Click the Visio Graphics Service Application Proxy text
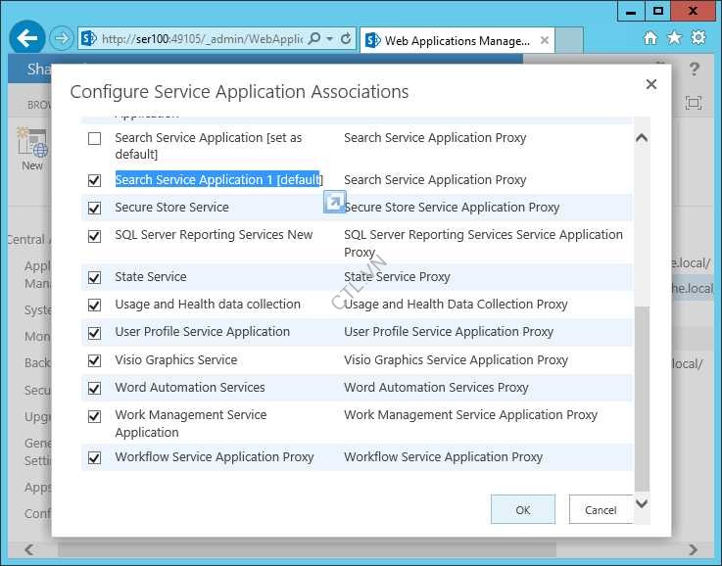 coord(456,359)
